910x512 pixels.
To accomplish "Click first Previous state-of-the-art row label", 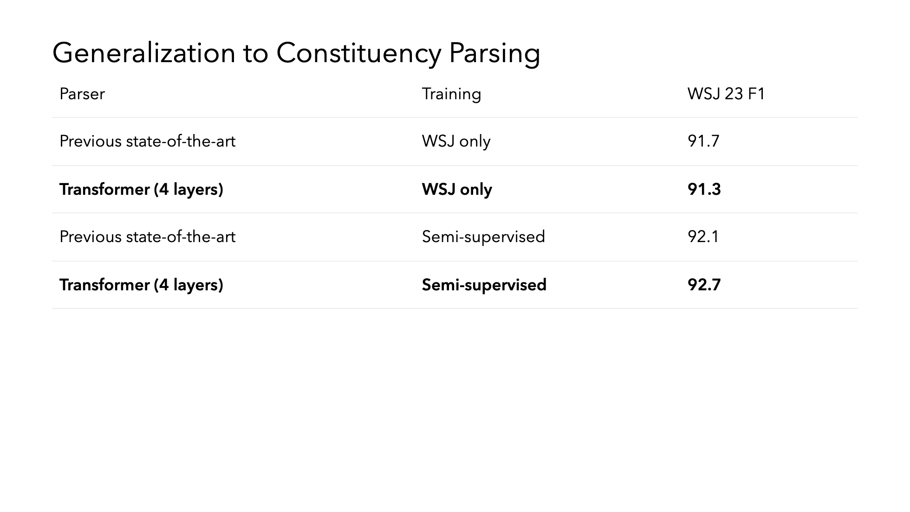I will tap(148, 141).
